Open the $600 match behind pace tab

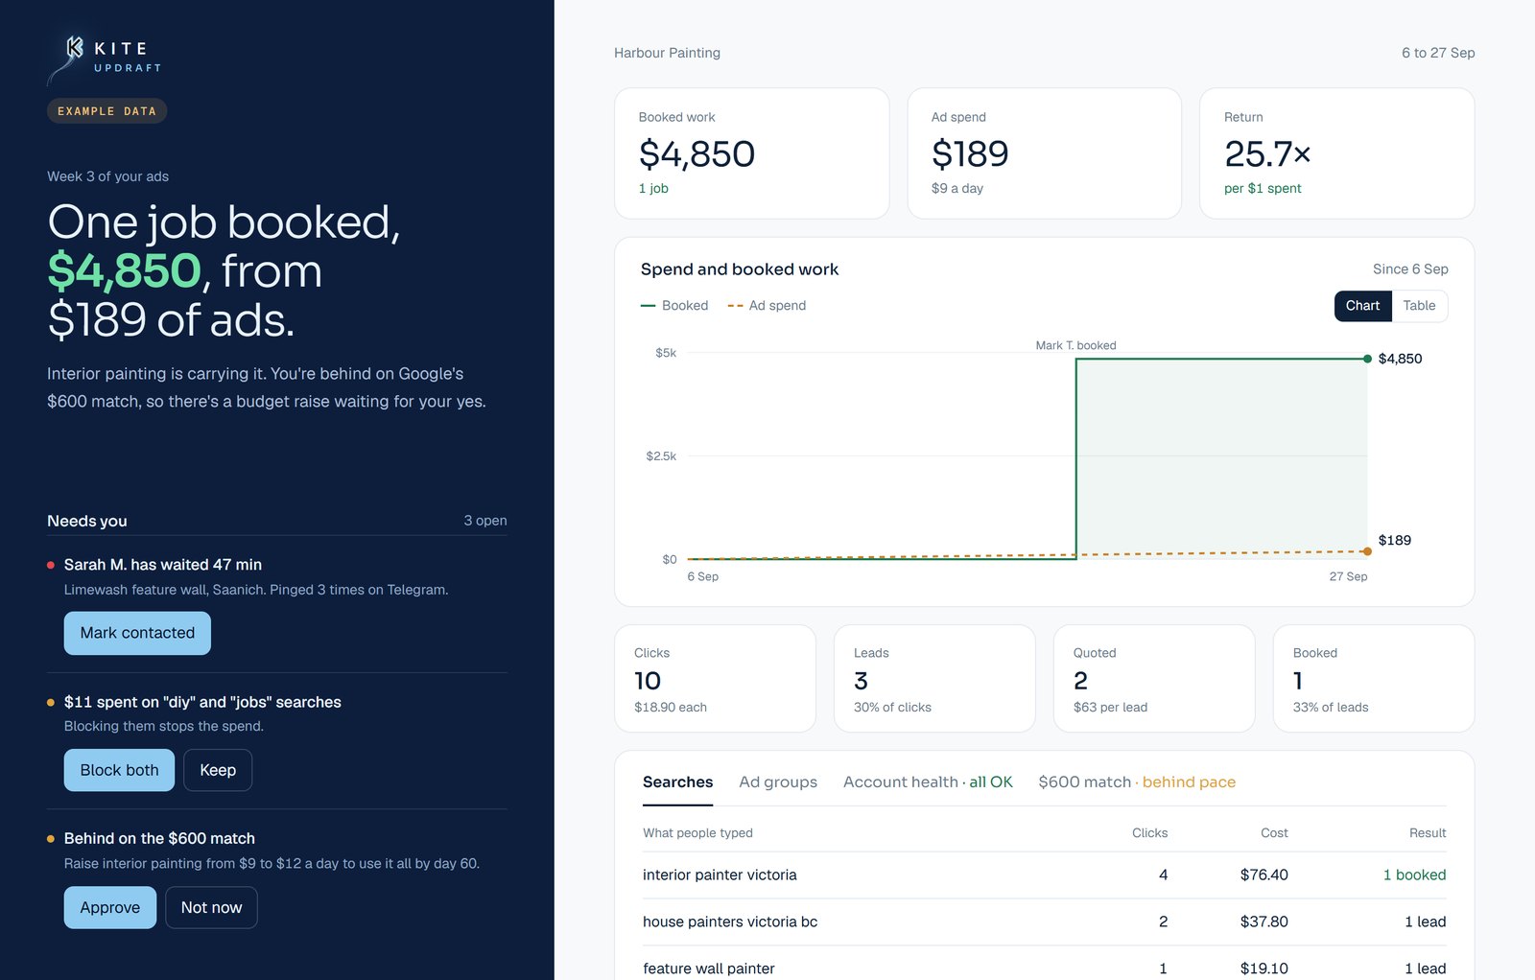coord(1137,782)
